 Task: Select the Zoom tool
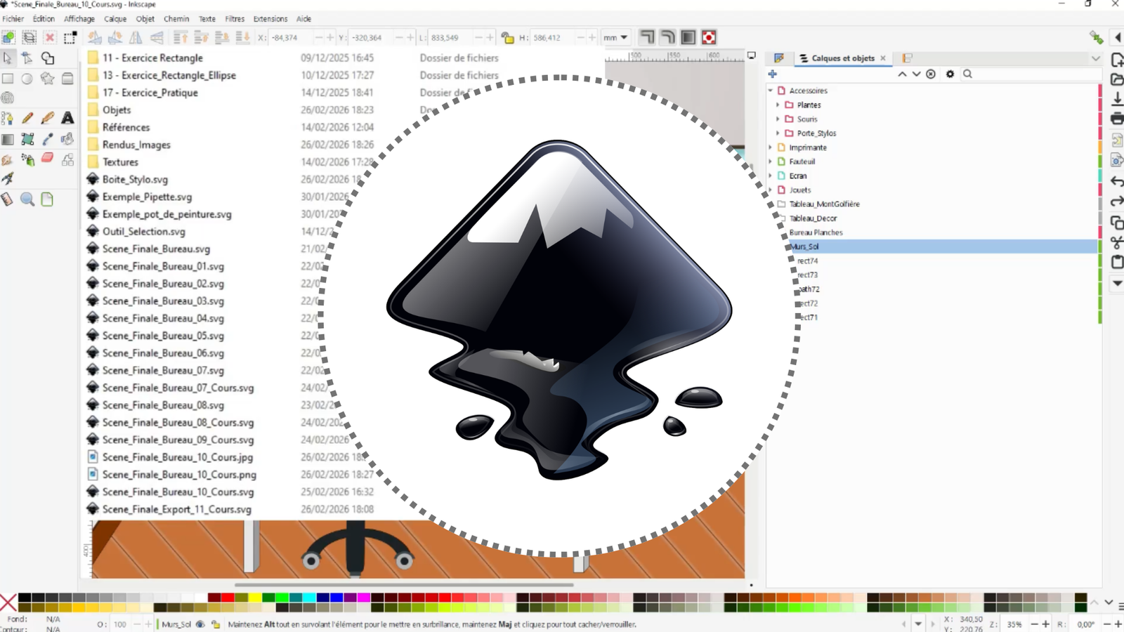click(28, 199)
